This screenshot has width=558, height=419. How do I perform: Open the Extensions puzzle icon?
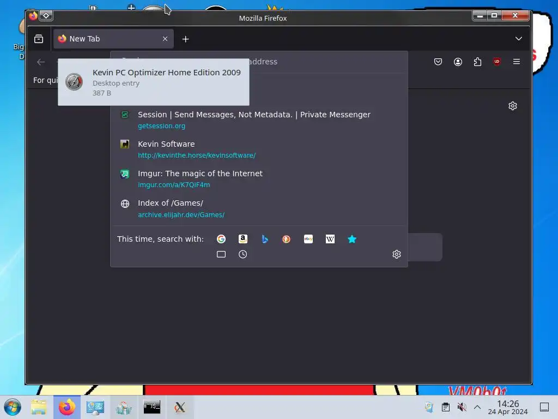coord(477,62)
